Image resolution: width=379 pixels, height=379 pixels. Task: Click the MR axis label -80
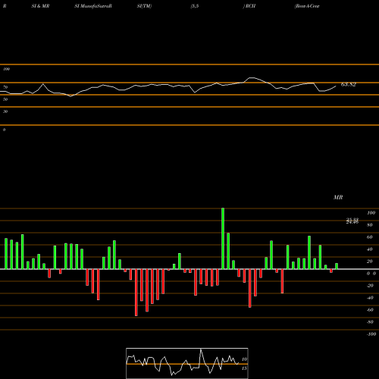[x=370, y=322]
